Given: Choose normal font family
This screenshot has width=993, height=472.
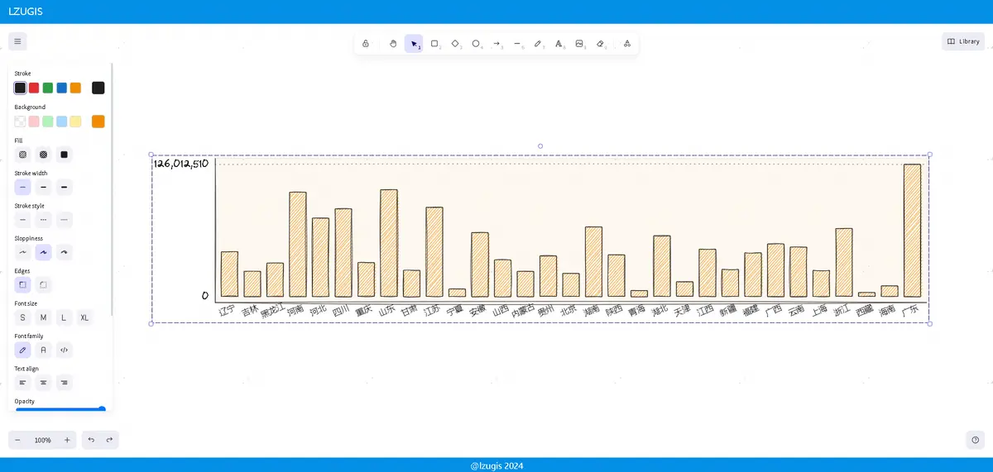Looking at the screenshot, I should (43, 350).
